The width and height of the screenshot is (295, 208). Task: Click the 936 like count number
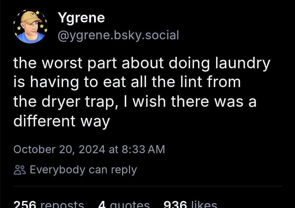click(175, 205)
